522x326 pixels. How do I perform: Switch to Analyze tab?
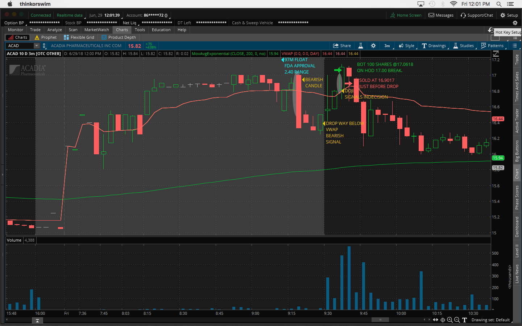click(55, 30)
